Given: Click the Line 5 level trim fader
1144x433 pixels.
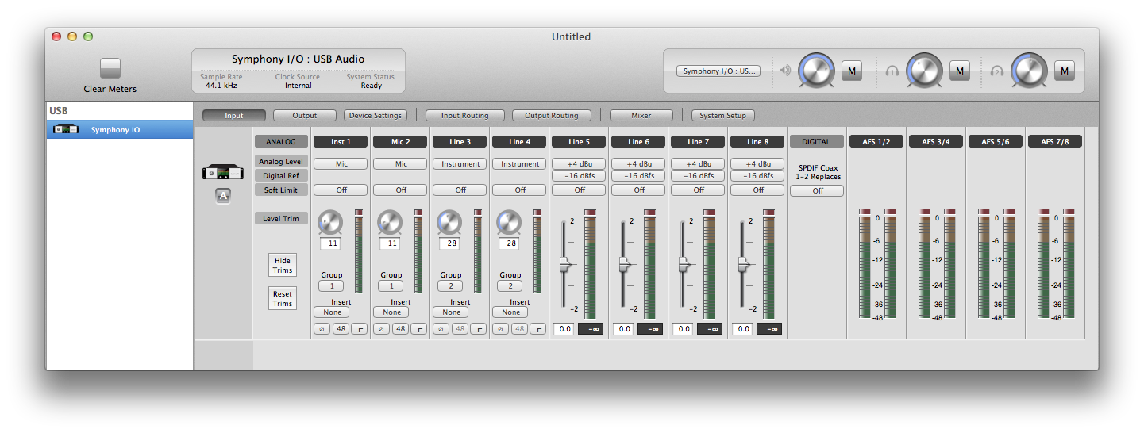Looking at the screenshot, I should click(x=565, y=265).
